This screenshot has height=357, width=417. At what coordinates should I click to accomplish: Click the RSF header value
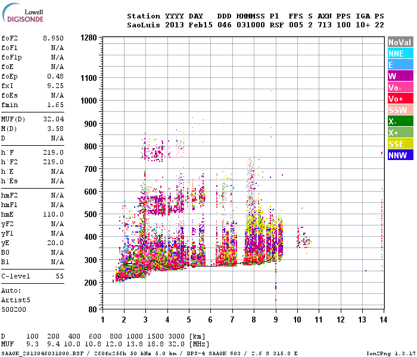[x=276, y=25]
